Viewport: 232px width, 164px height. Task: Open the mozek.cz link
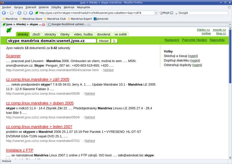pyautogui.click(x=219, y=30)
